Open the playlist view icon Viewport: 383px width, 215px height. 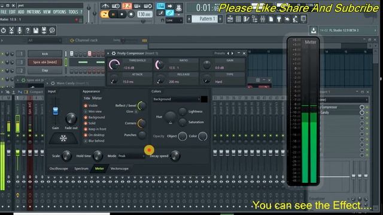tap(230, 19)
